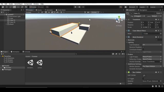Enable Is Trigger checkbox
Viewport: 164px width, 92px height.
coord(143,78)
